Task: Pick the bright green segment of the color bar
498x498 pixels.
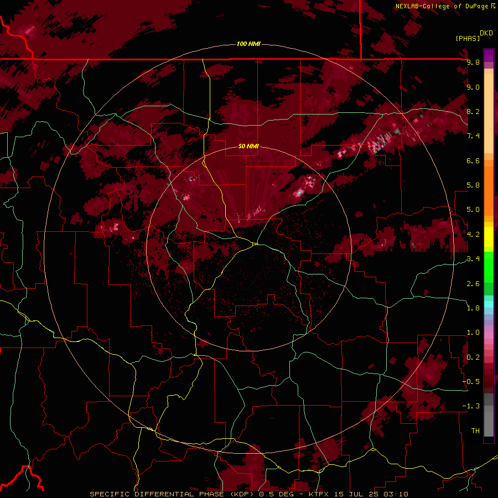Action: 489,267
